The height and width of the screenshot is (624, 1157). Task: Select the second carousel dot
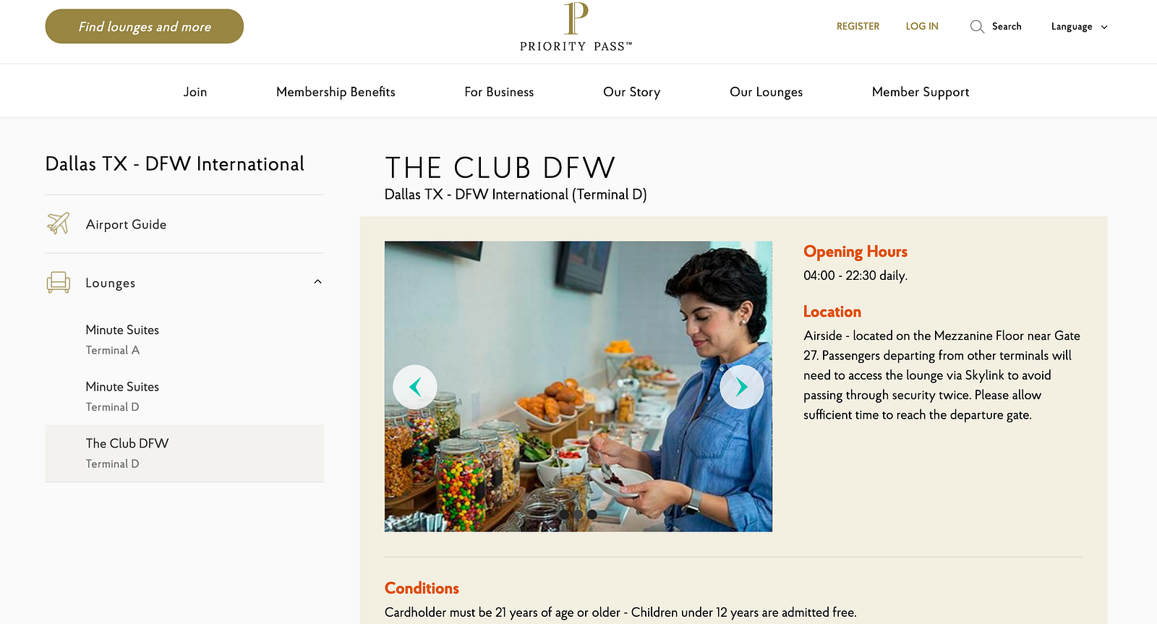coord(578,514)
